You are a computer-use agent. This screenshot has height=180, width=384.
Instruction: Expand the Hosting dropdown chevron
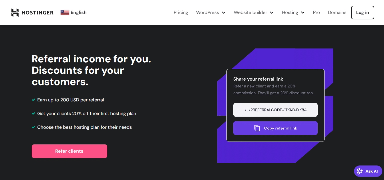click(x=303, y=13)
